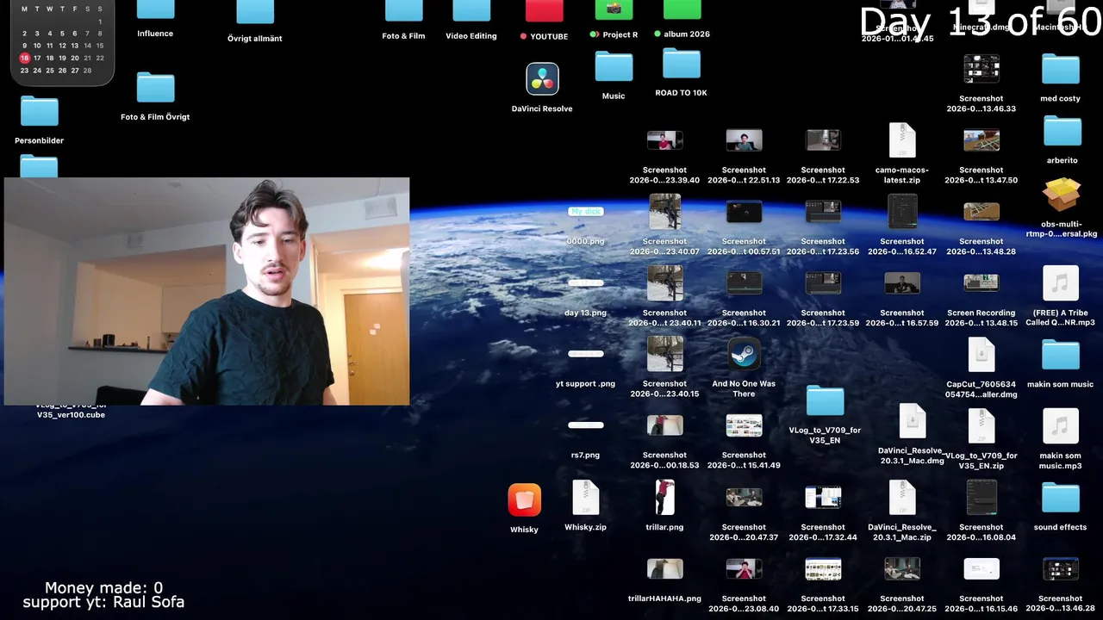Select the ROAD TO 10K folder

[682, 63]
